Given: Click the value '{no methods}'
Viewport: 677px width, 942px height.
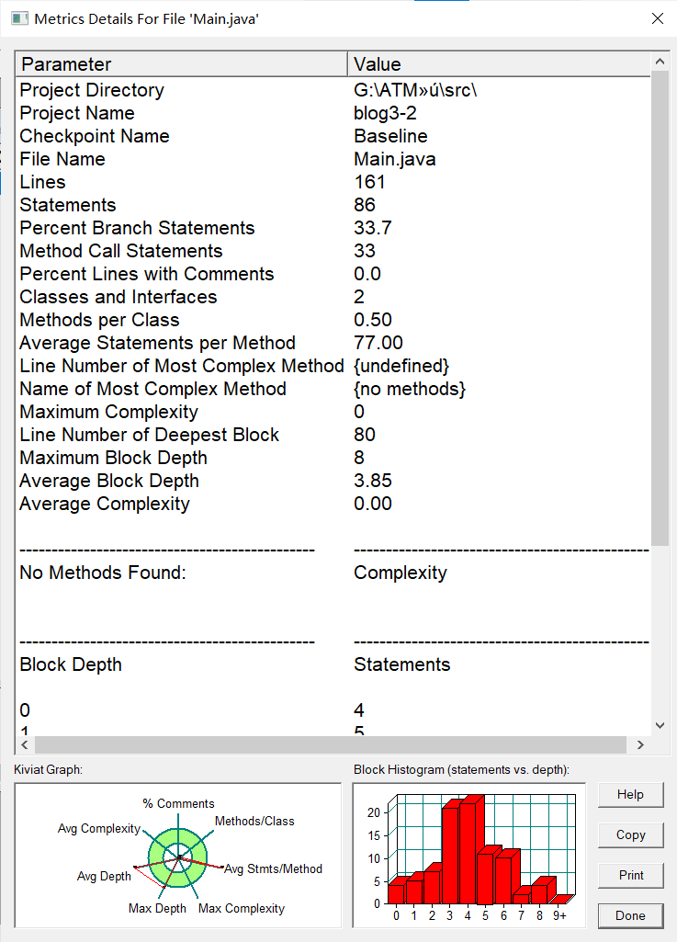Looking at the screenshot, I should click(410, 389).
